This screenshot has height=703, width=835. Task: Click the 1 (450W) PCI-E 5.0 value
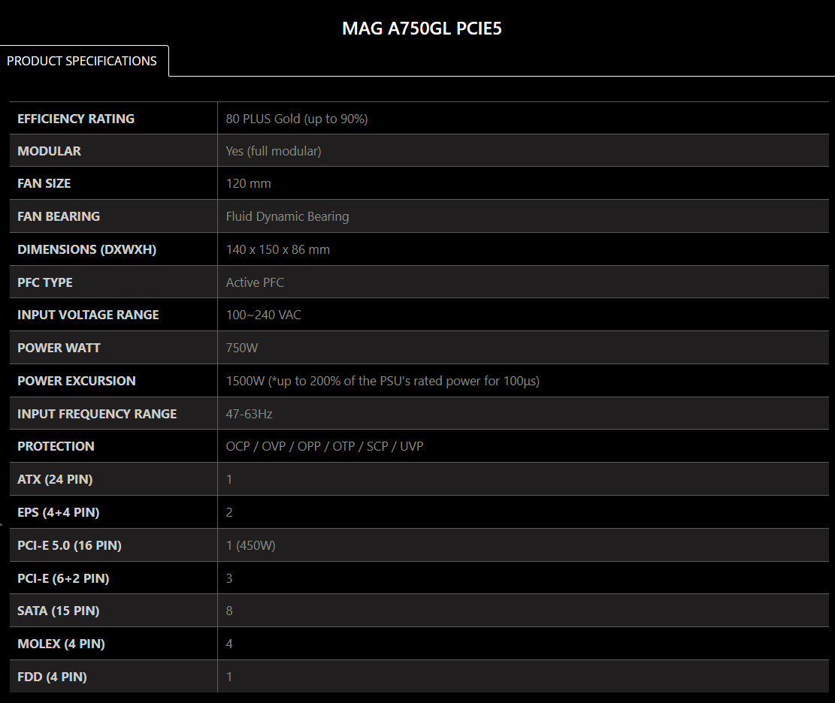click(x=250, y=545)
